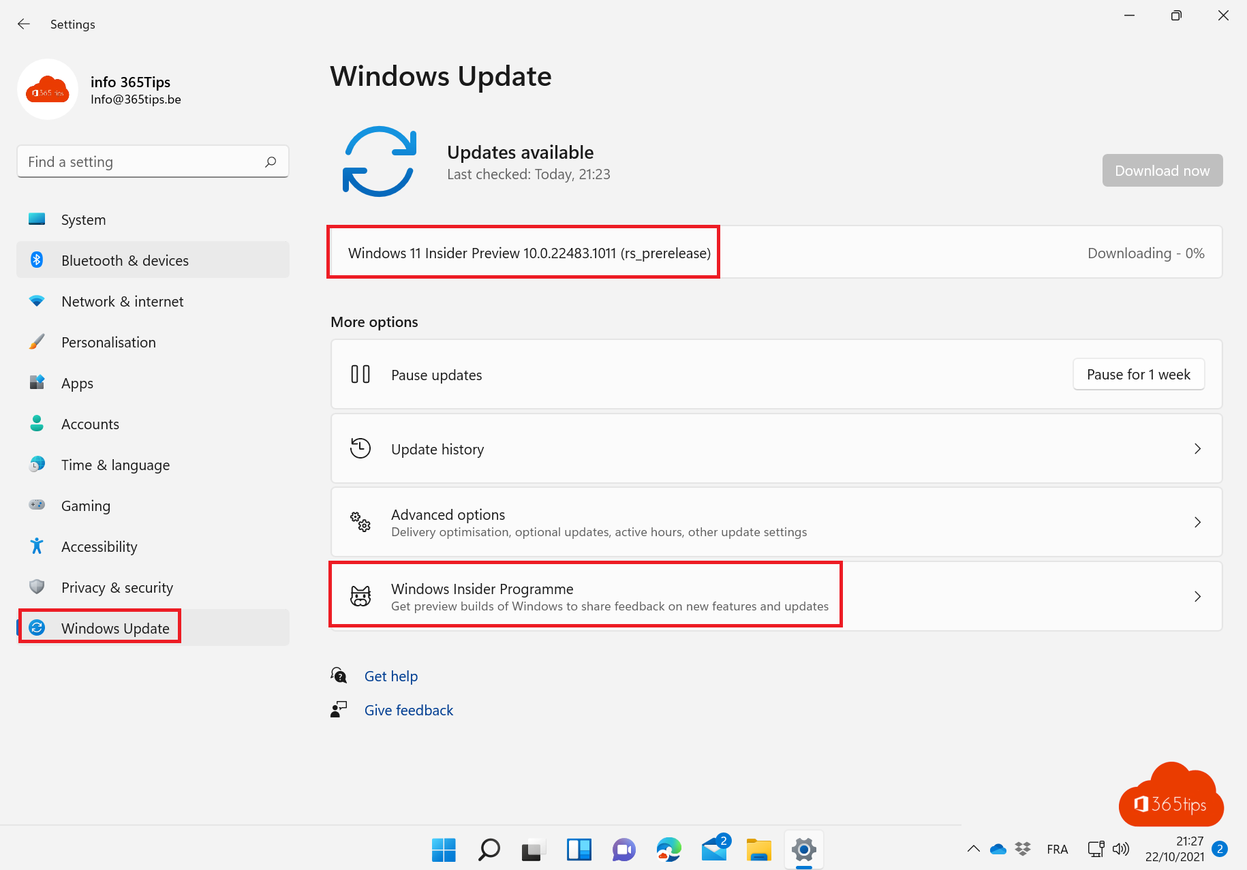The width and height of the screenshot is (1247, 870).
Task: Expand Windows Insider Programme chevron
Action: [1197, 596]
